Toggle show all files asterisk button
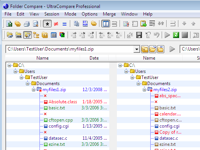Screen dimensions: 200x150 47,24
